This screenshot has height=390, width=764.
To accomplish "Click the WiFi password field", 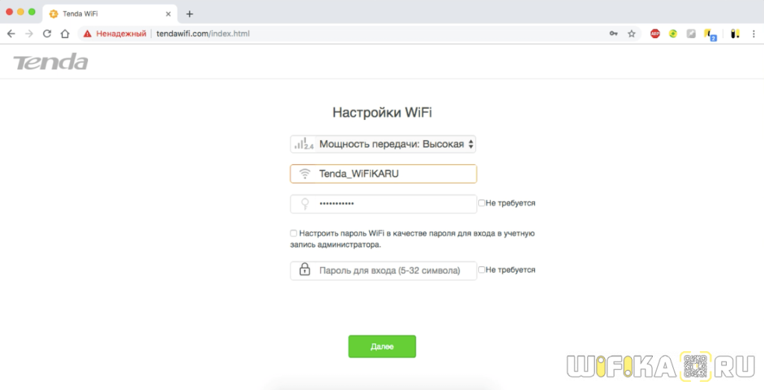I will coord(383,204).
